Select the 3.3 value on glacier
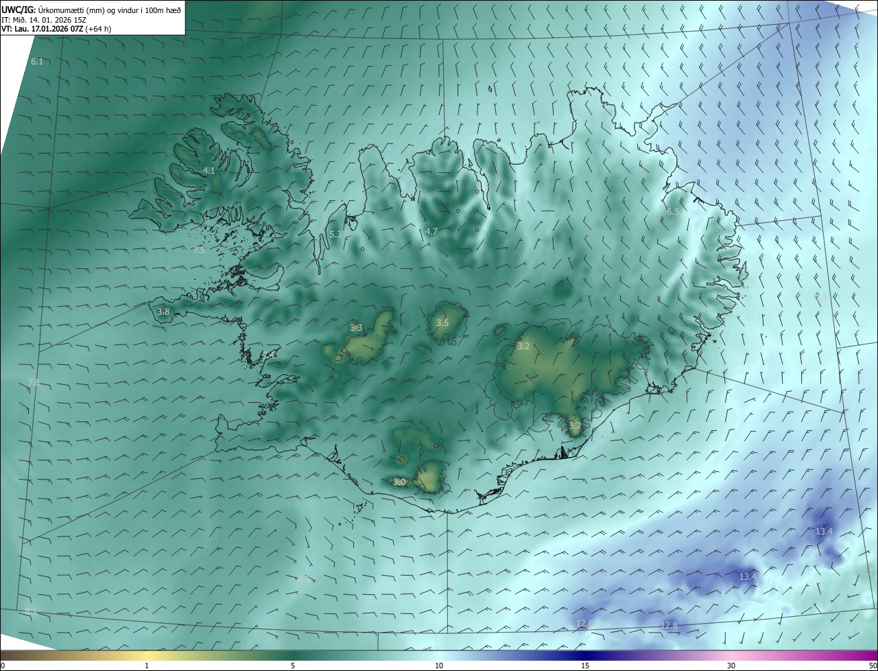The image size is (878, 671). [356, 328]
